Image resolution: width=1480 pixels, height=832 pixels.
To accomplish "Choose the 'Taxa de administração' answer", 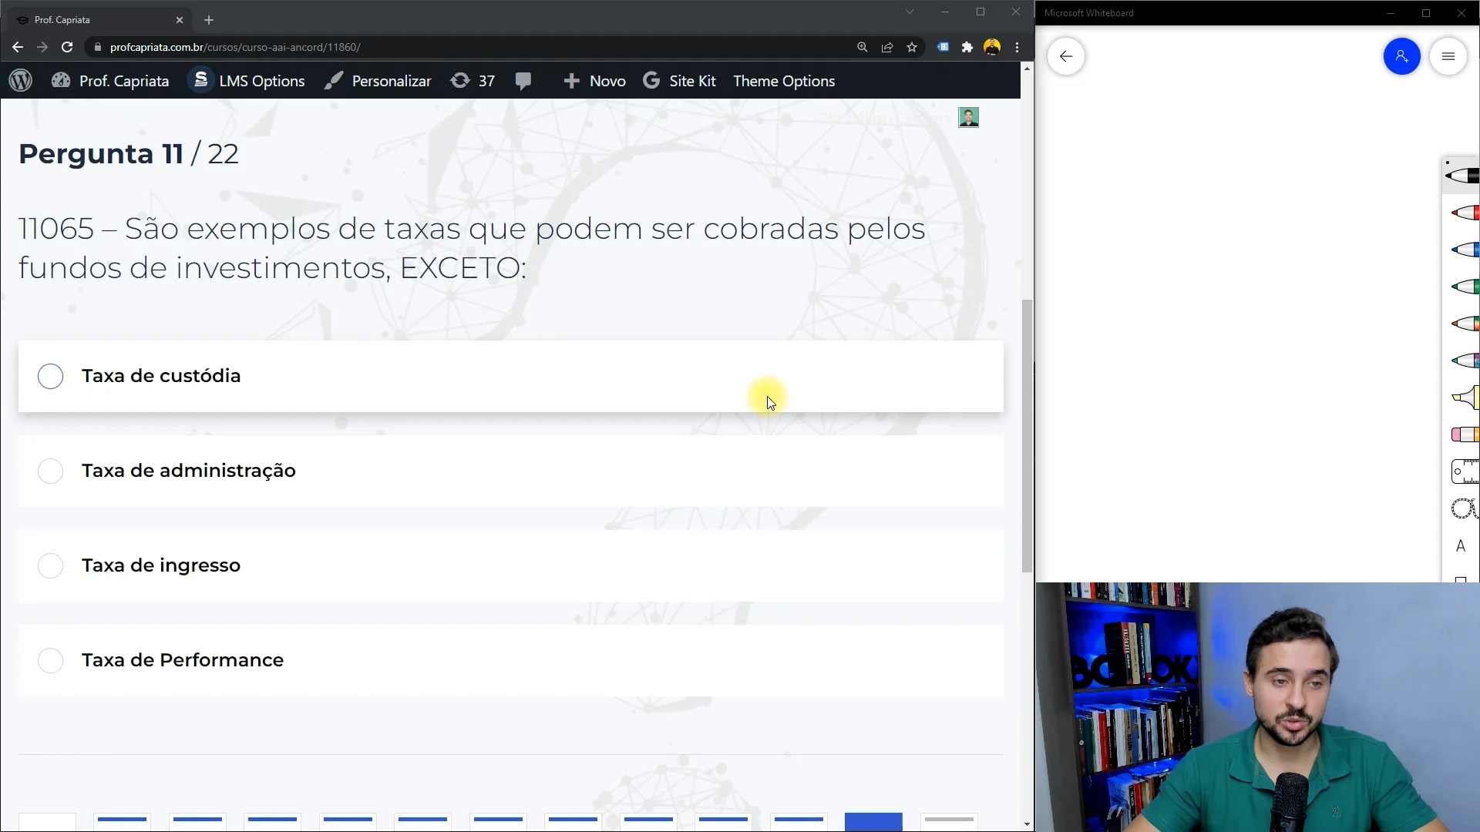I will [x=51, y=471].
